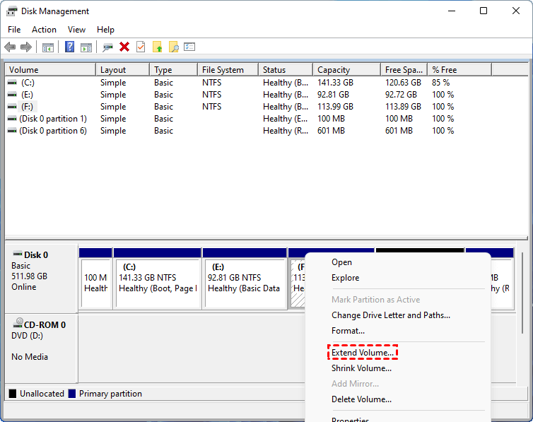Open the Action menu
This screenshot has height=422, width=533.
45,30
